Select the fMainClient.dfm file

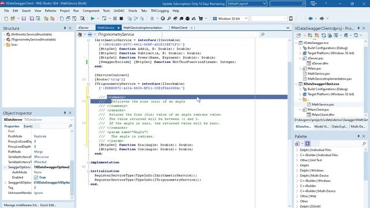click(323, 115)
